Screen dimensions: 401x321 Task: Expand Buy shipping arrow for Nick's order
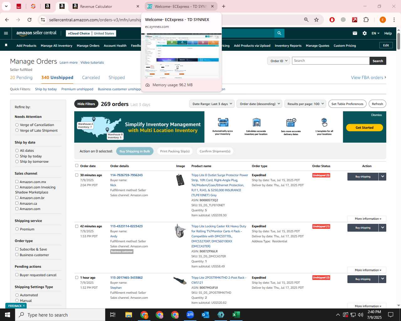click(x=383, y=176)
